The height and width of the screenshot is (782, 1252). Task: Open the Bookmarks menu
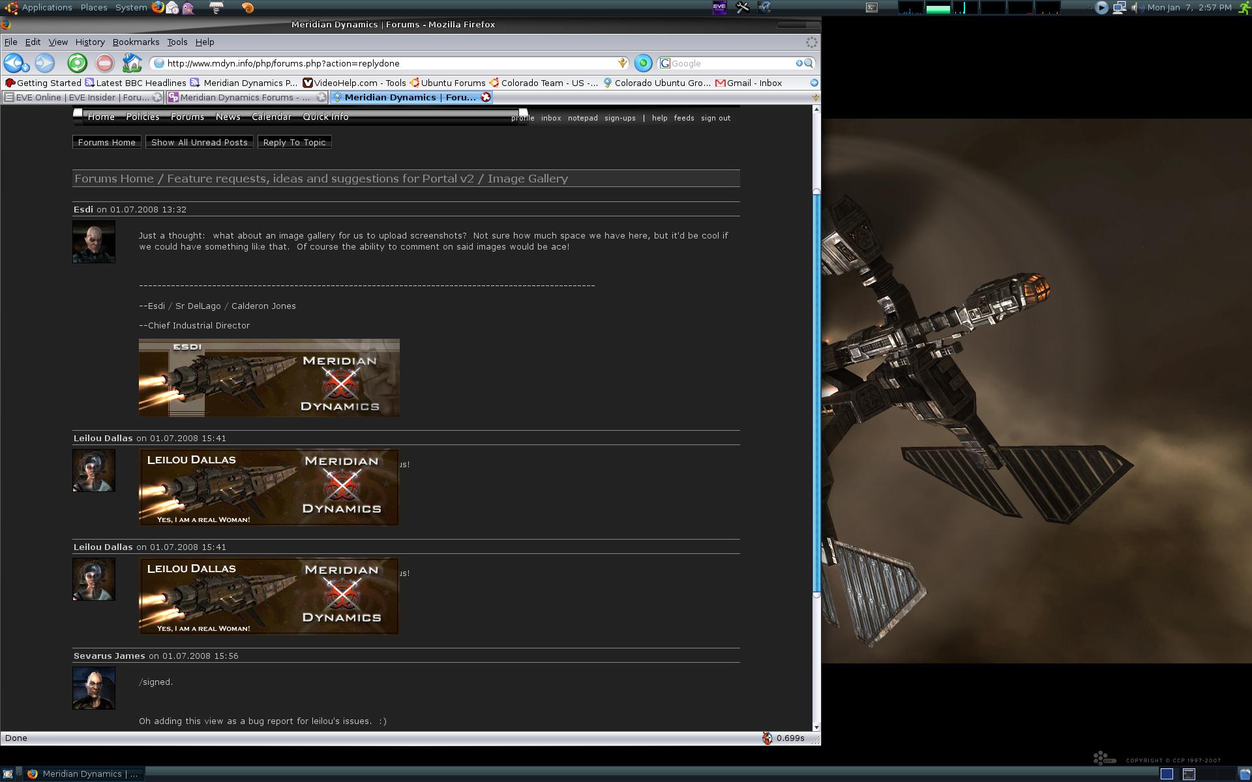[x=136, y=42]
